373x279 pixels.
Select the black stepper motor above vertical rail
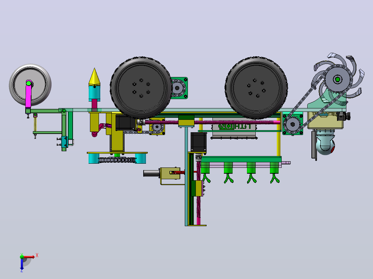198,142
